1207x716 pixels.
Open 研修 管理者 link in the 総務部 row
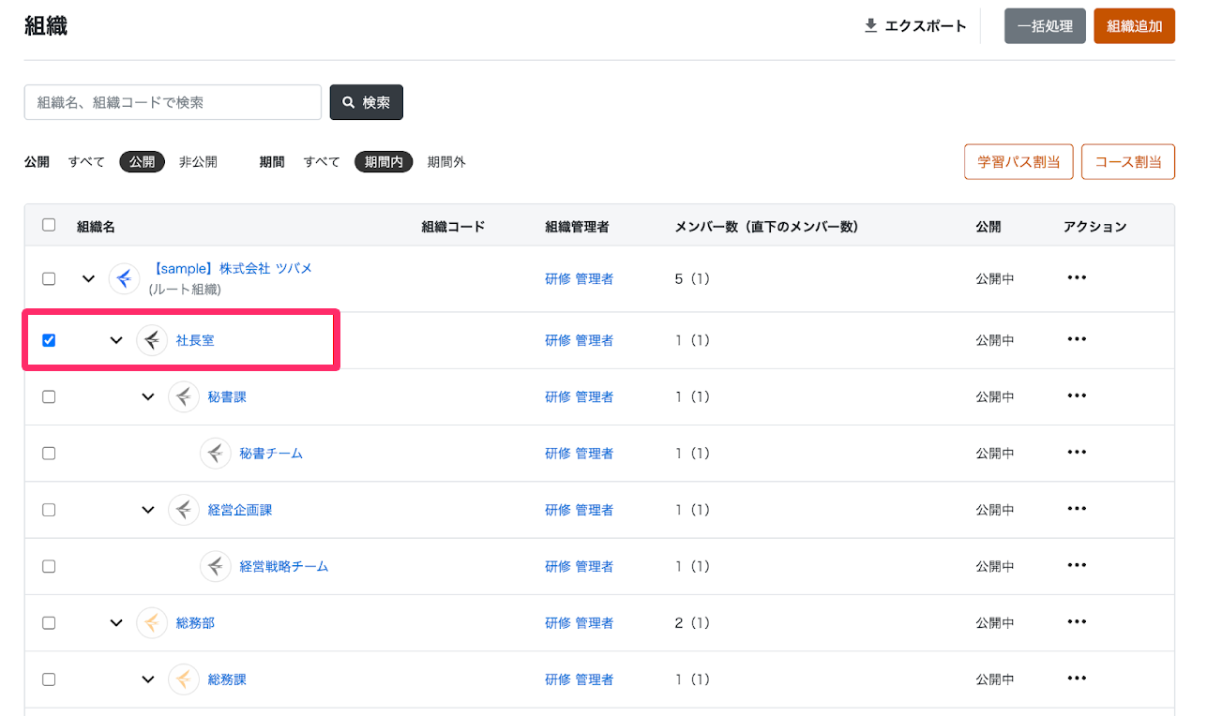click(580, 622)
